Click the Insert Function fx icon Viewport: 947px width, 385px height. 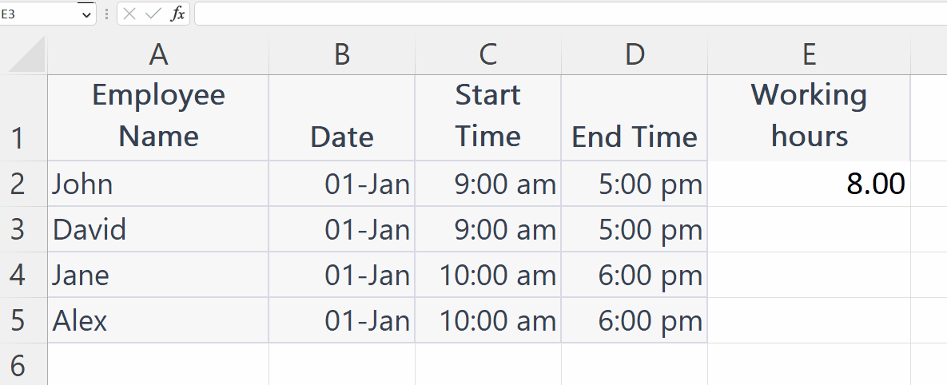tap(177, 14)
